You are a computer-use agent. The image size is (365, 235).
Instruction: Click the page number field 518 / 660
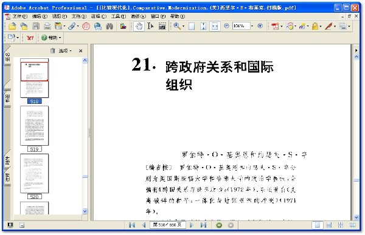(167, 225)
